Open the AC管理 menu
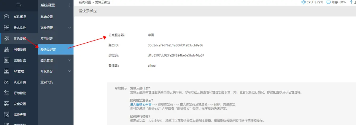This screenshot has height=125, width=356. (x=19, y=71)
